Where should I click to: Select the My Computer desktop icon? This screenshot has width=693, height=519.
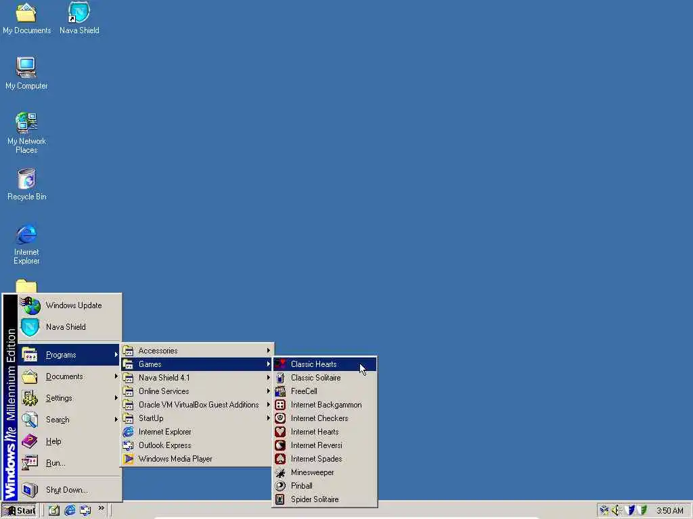[26, 73]
